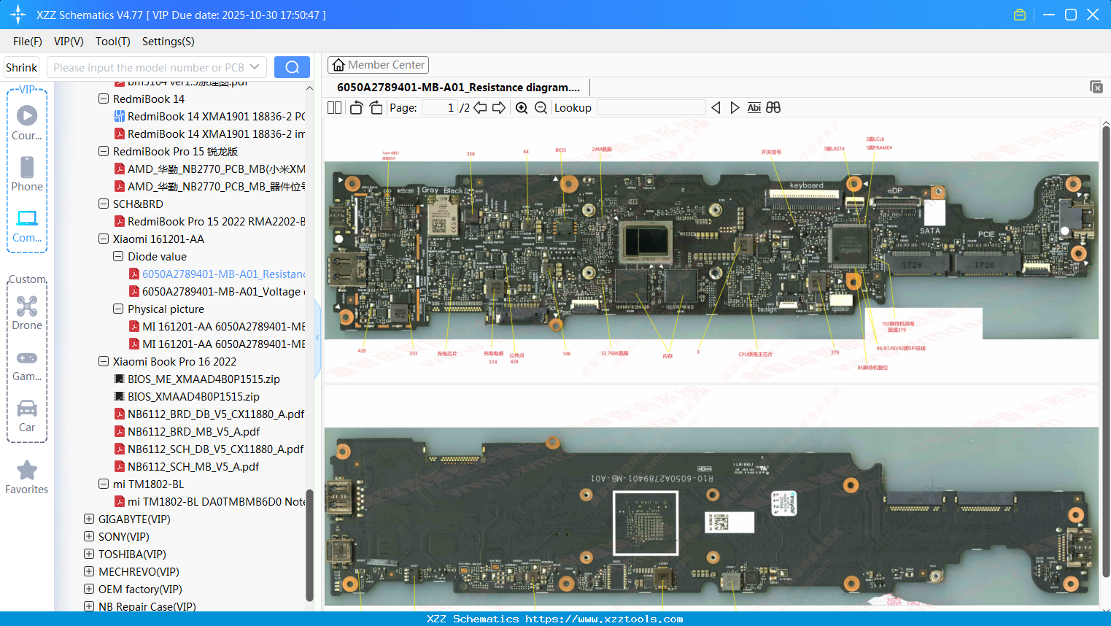Expand the TOSHIBA(VIP) node
1111x626 pixels.
(x=89, y=554)
